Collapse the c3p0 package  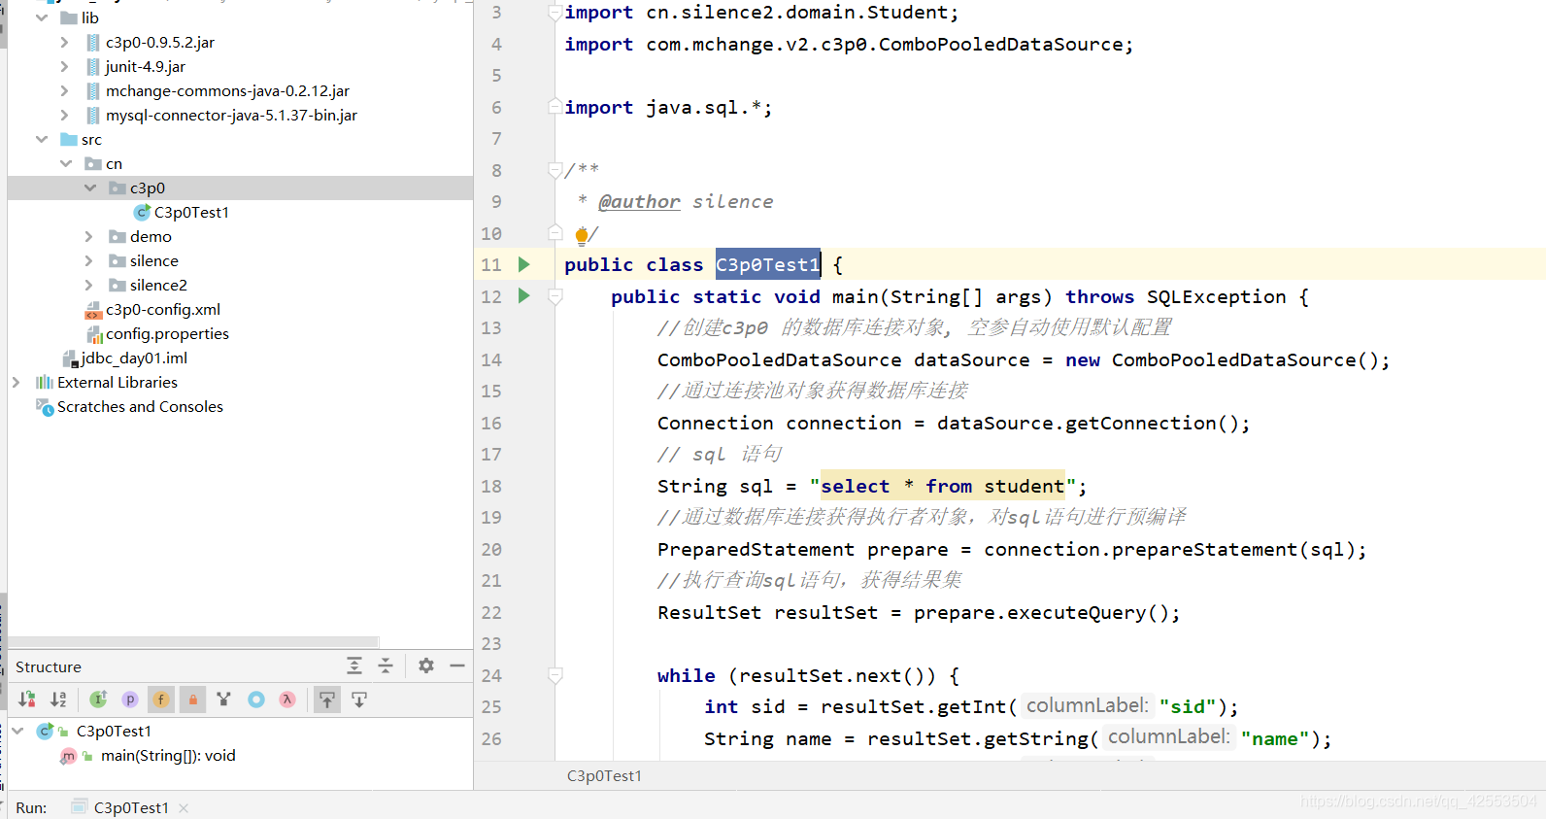[90, 188]
